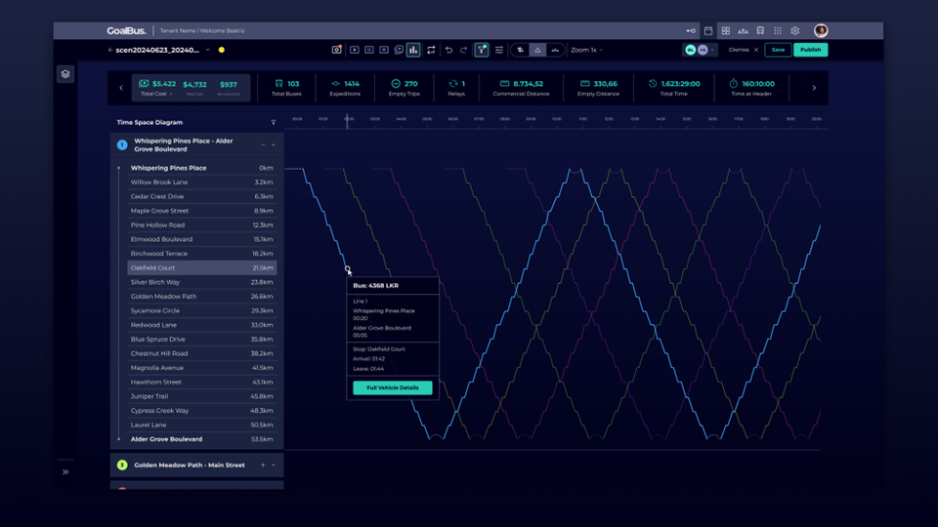Select the triangle view mode segment
The width and height of the screenshot is (938, 527).
click(x=537, y=50)
